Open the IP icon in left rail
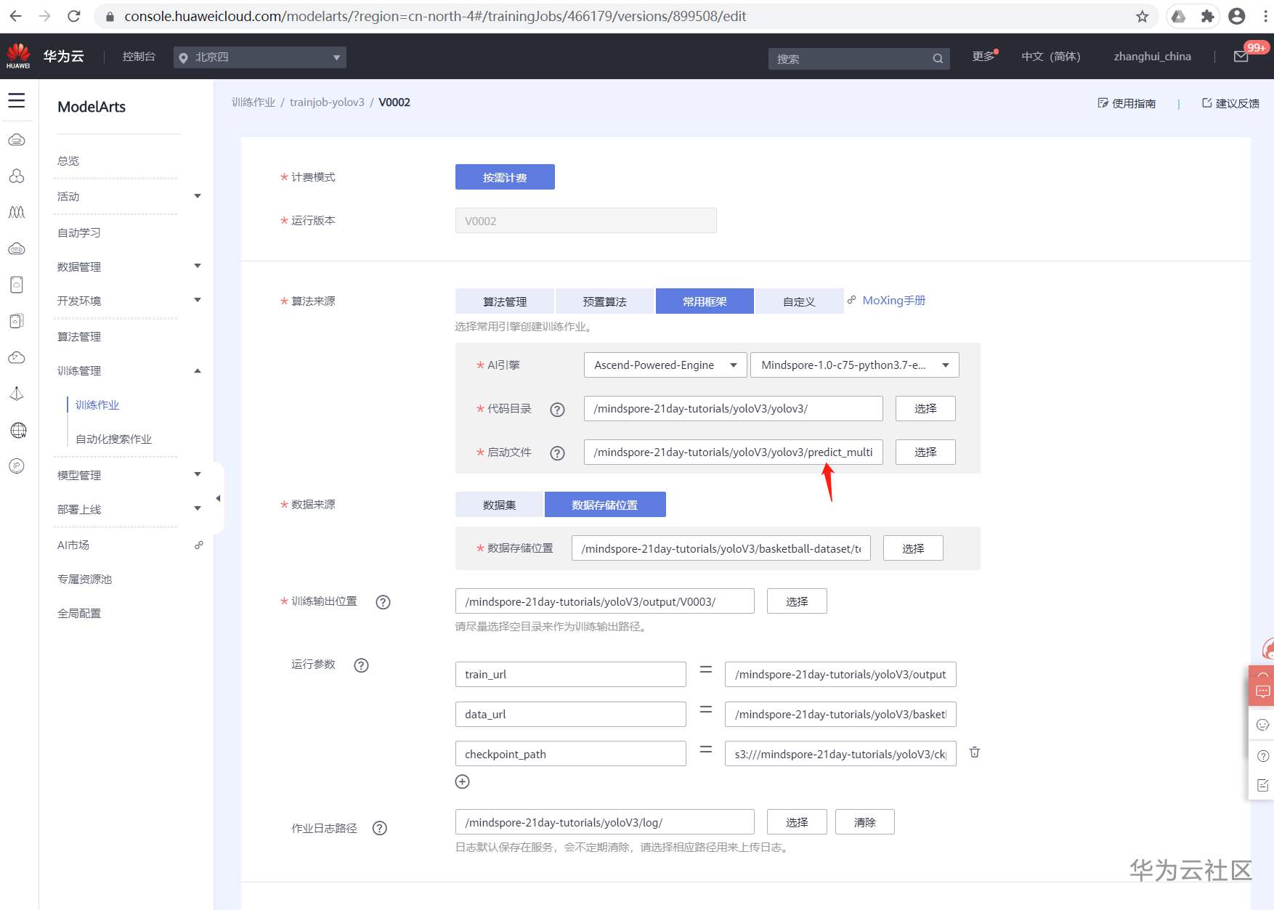 click(x=17, y=466)
